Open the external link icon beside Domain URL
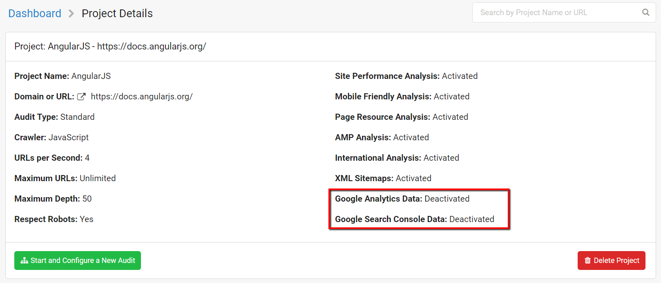661x283 pixels. point(81,97)
